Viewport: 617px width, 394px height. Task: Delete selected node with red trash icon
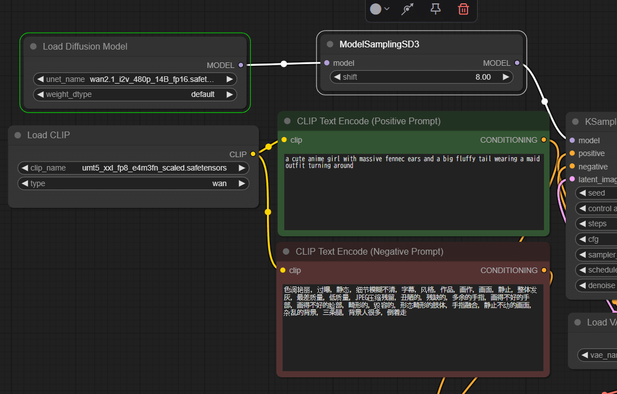pyautogui.click(x=464, y=9)
